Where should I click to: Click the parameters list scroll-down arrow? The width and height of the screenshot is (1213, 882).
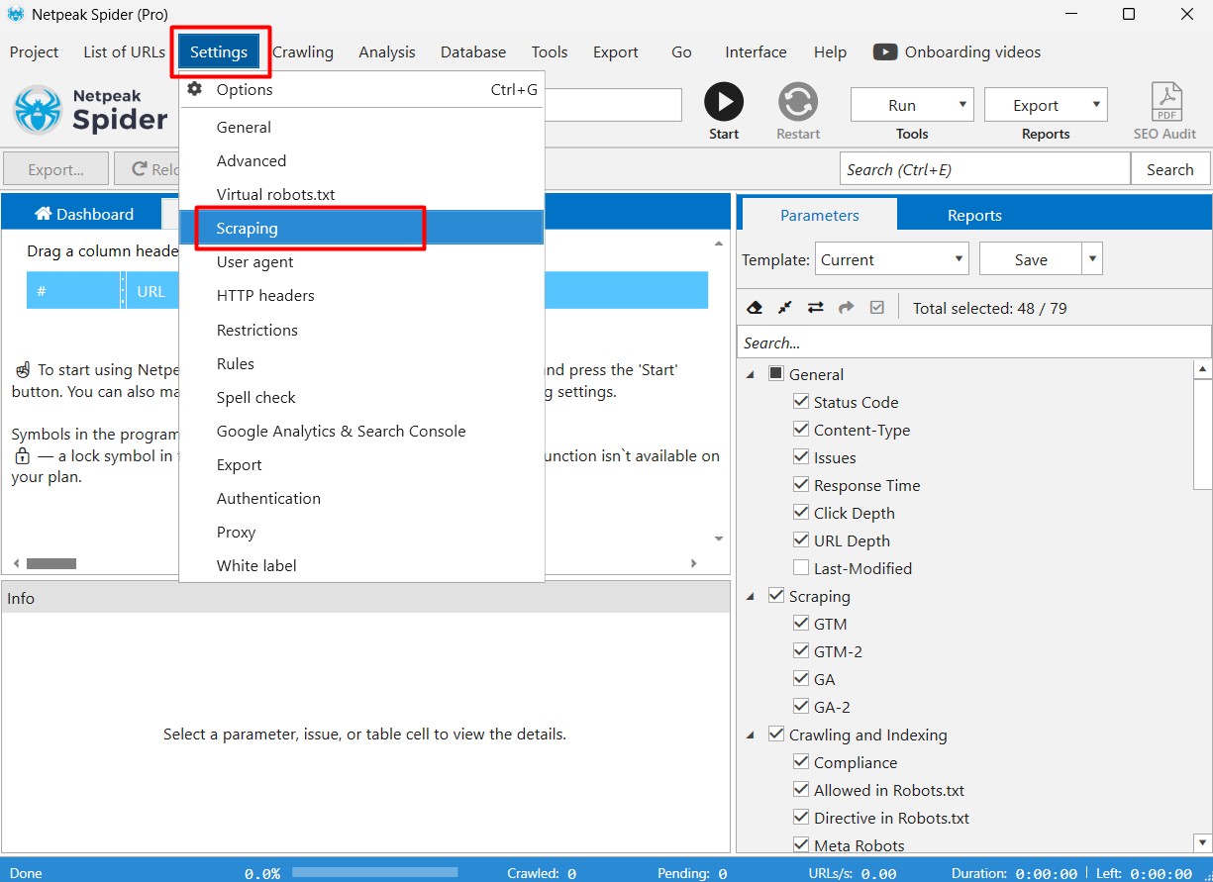click(x=1202, y=842)
